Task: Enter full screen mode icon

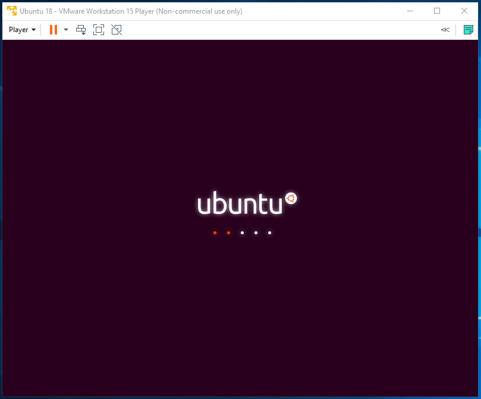Action: [99, 30]
